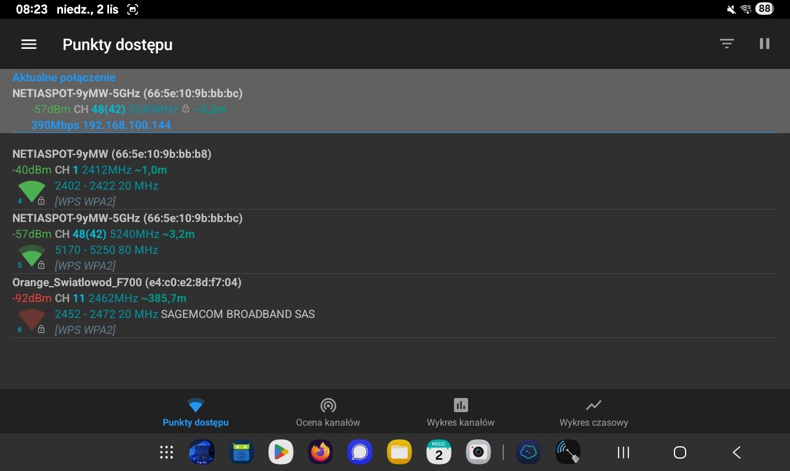Open the Ocena kanałów tab
790x471 pixels.
[x=328, y=412]
